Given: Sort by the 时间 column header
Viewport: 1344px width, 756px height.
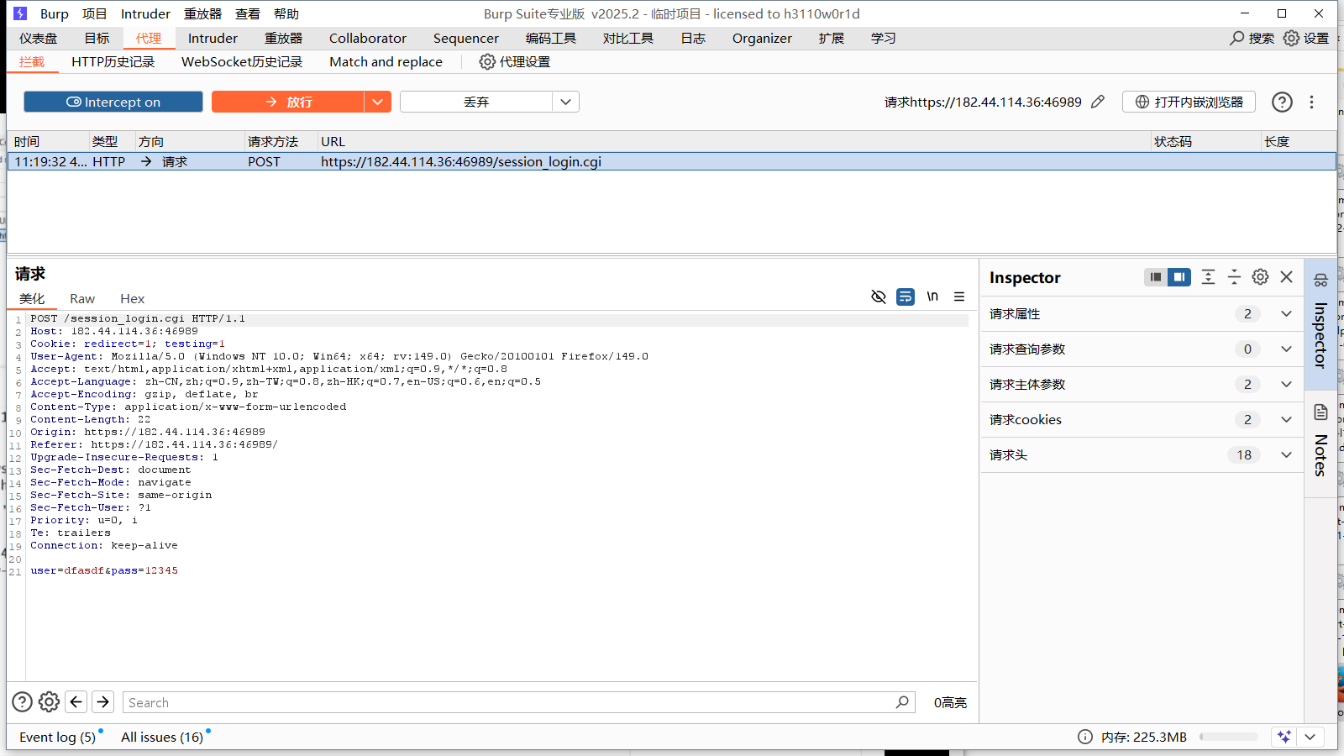Looking at the screenshot, I should point(50,141).
